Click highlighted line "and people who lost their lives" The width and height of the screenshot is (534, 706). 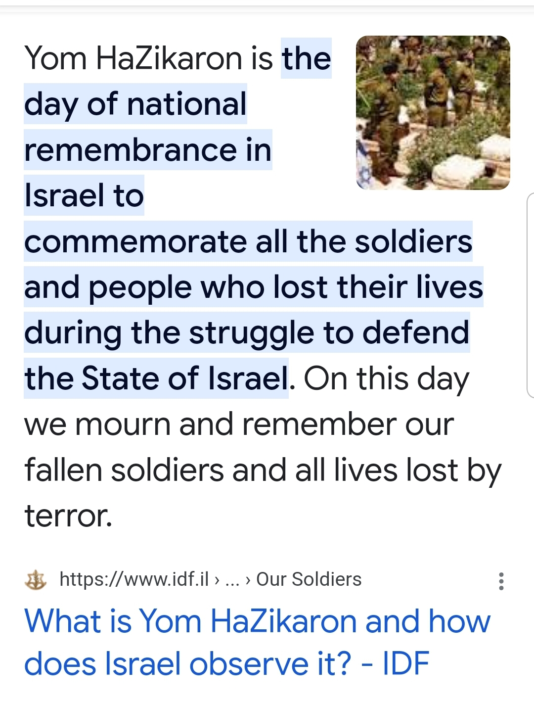(253, 287)
